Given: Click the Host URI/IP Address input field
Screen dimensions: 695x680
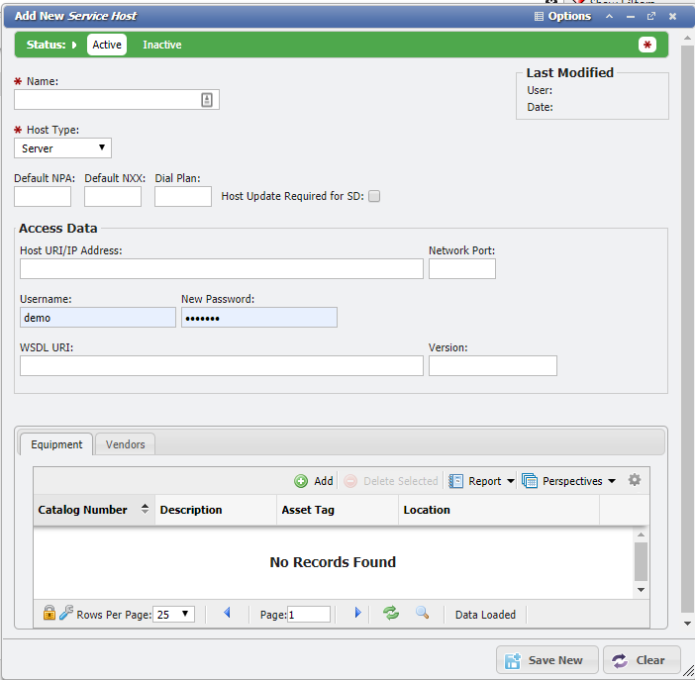Looking at the screenshot, I should click(x=221, y=269).
